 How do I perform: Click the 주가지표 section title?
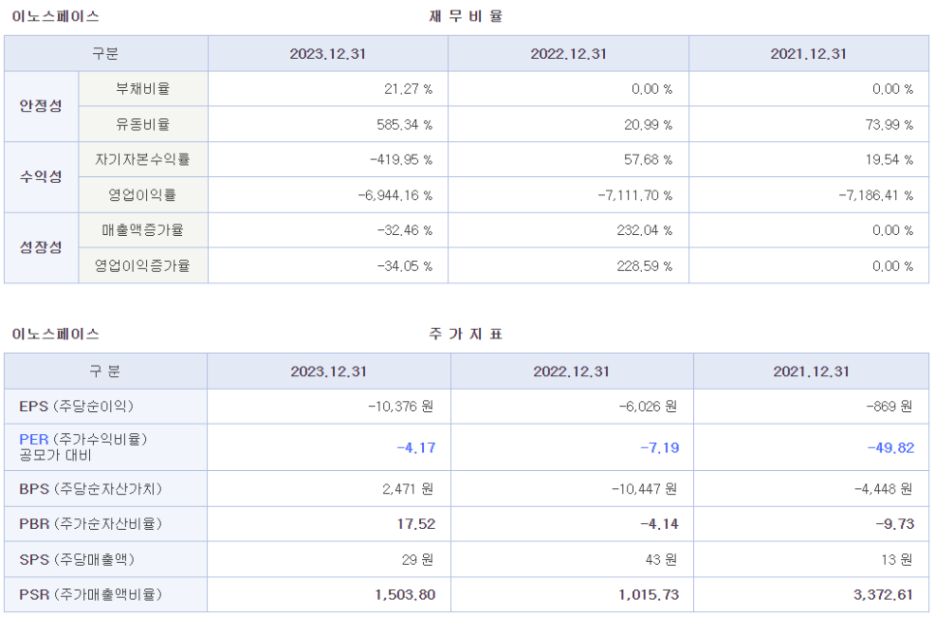point(466,334)
